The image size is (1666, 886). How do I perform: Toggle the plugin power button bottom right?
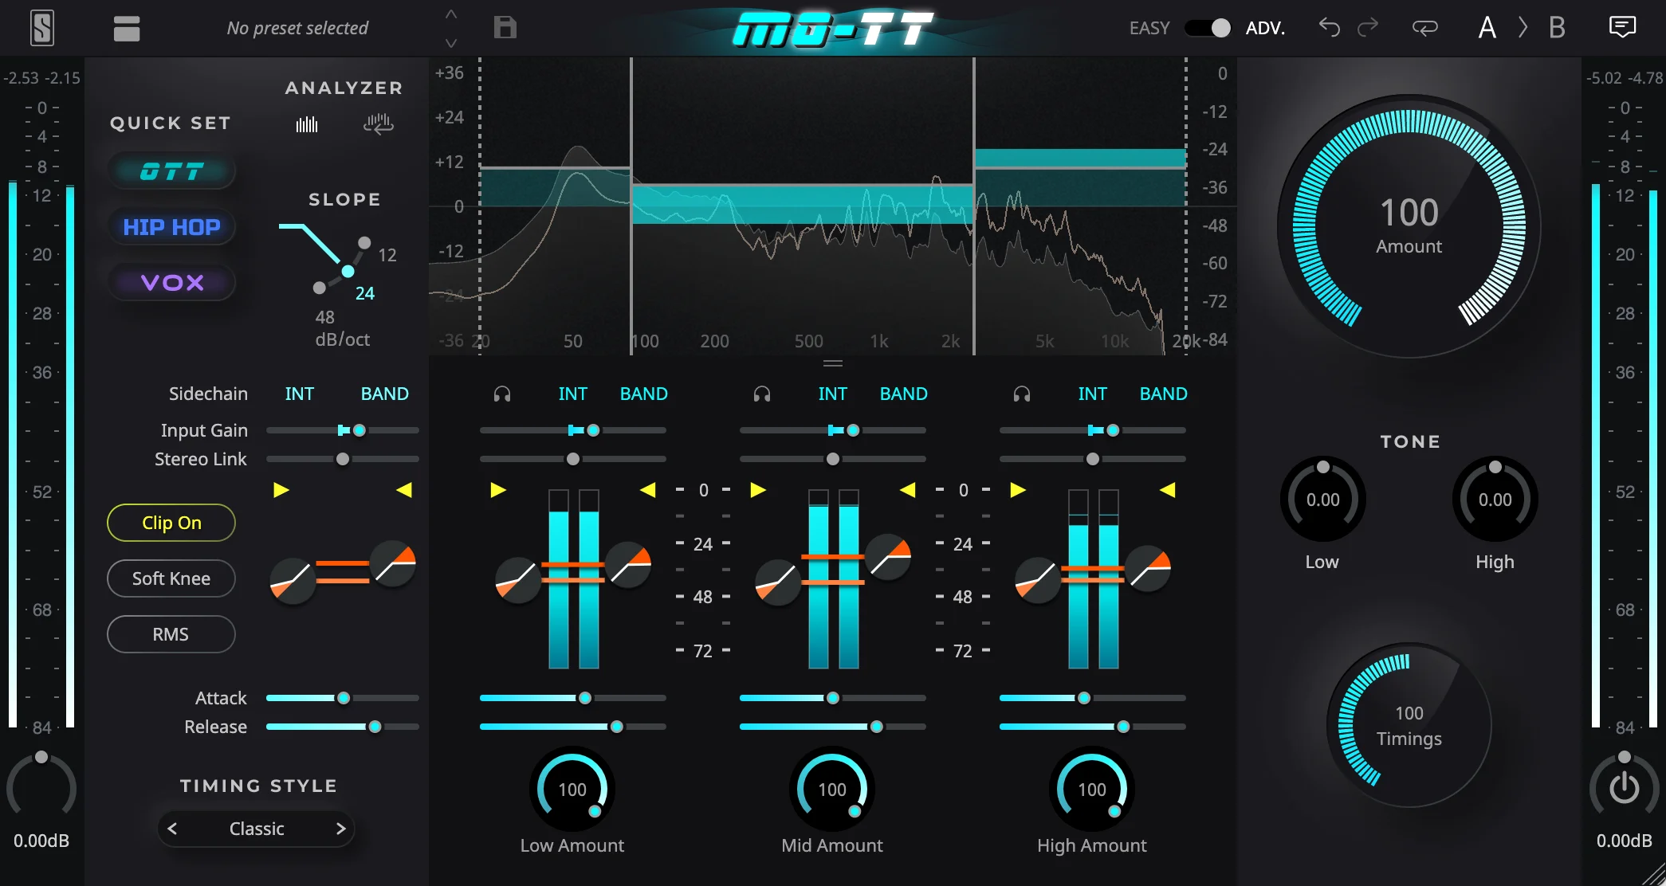pos(1623,787)
